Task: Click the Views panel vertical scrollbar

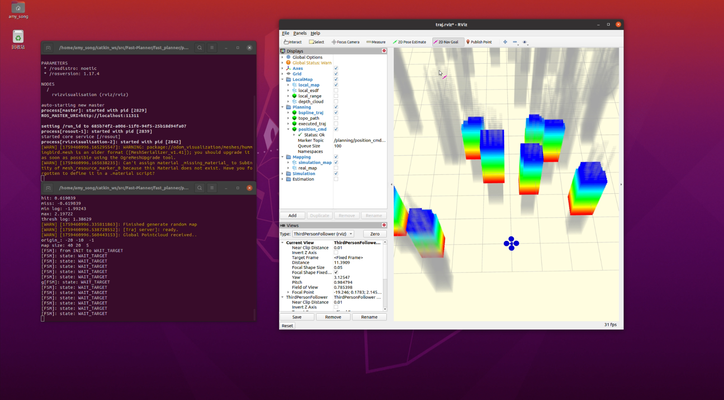Action: pyautogui.click(x=385, y=276)
